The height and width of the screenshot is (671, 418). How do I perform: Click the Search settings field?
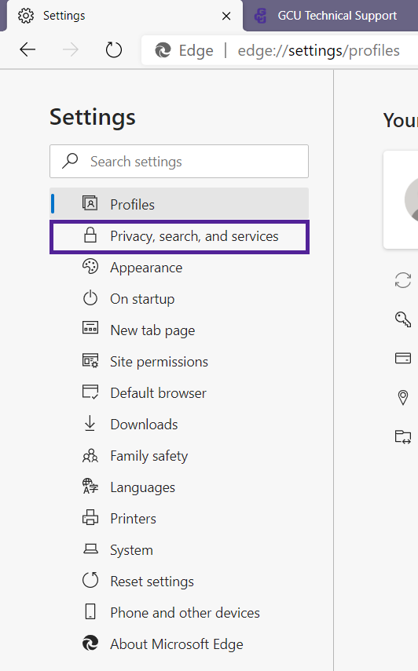[179, 162]
